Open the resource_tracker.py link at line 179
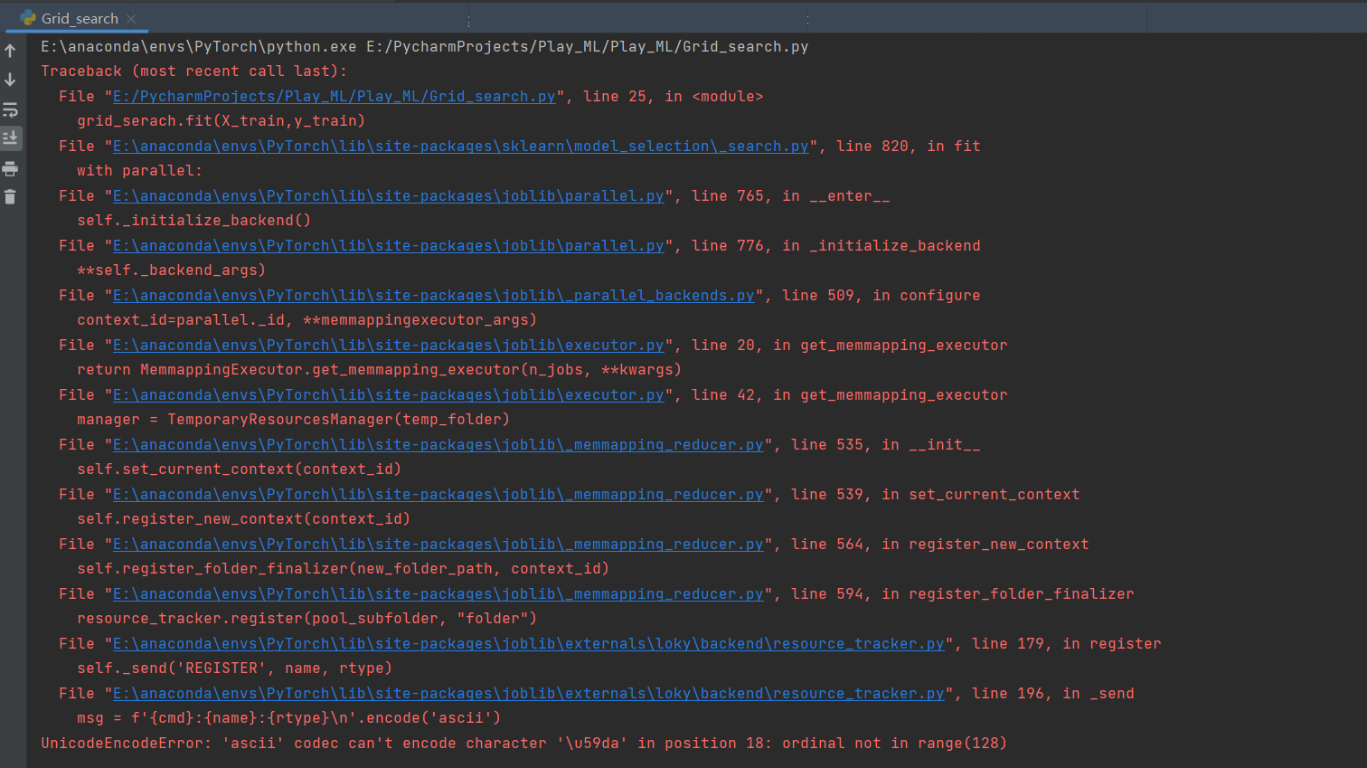The image size is (1367, 768). coord(528,644)
